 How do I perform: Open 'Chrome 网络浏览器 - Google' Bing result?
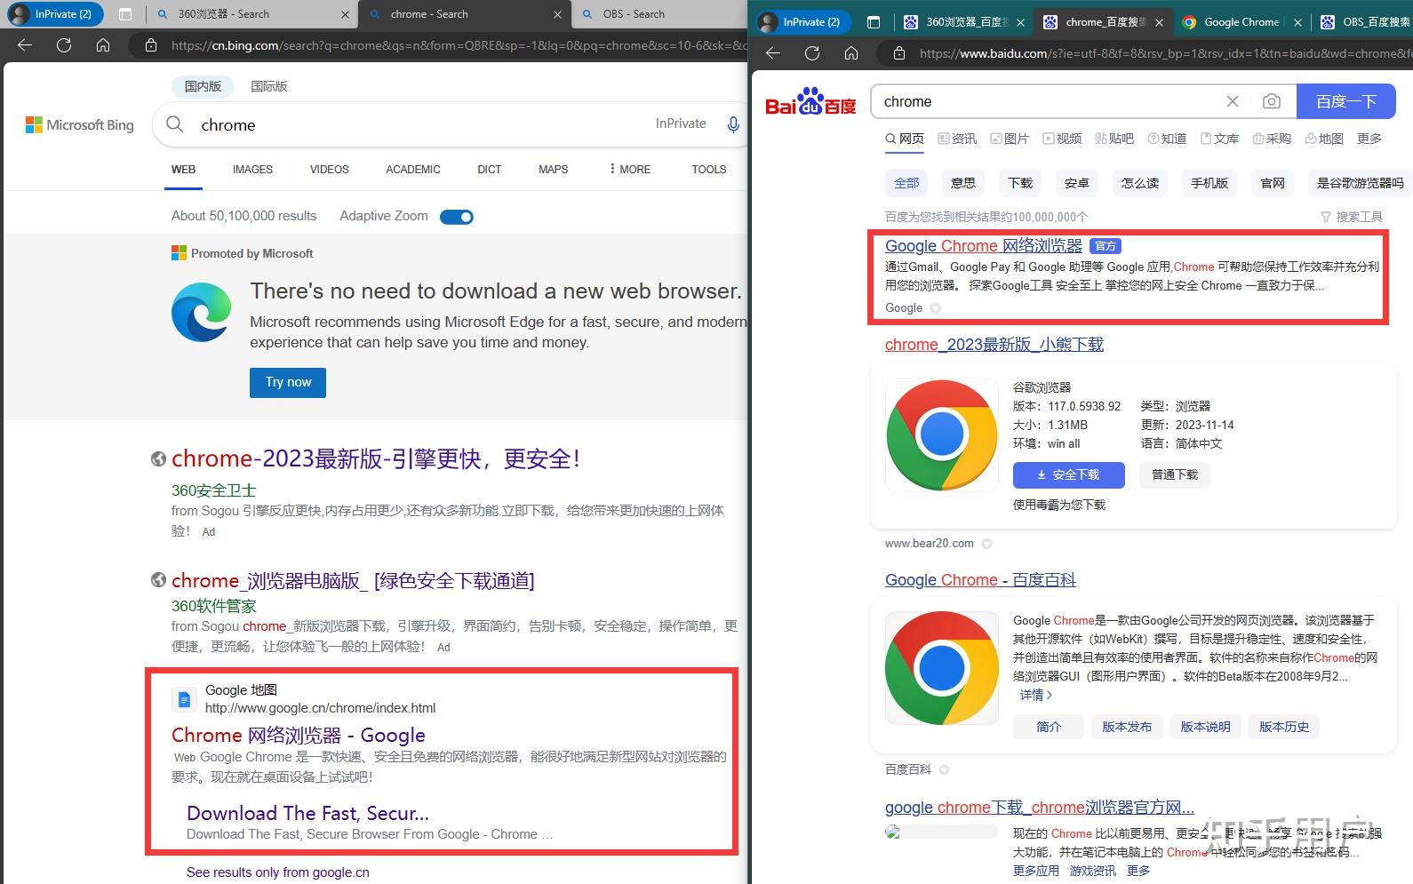[298, 735]
